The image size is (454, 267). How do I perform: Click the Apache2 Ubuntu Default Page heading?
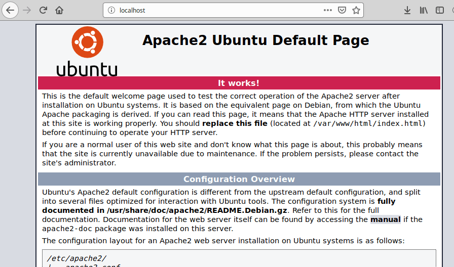coord(255,40)
